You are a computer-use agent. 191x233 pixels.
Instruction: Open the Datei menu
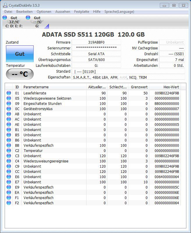8,12
